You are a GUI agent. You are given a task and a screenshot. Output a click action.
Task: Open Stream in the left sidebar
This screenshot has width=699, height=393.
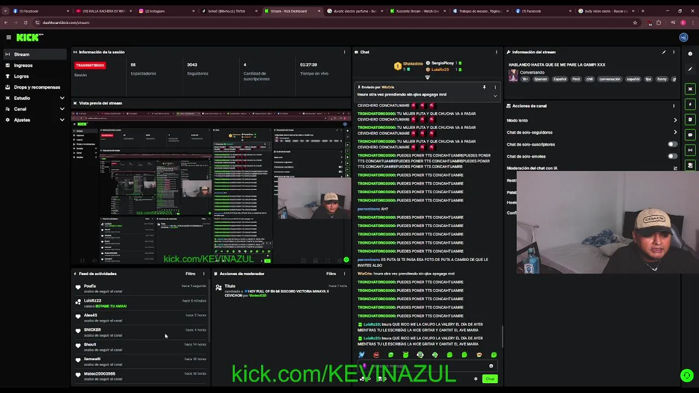tap(35, 54)
